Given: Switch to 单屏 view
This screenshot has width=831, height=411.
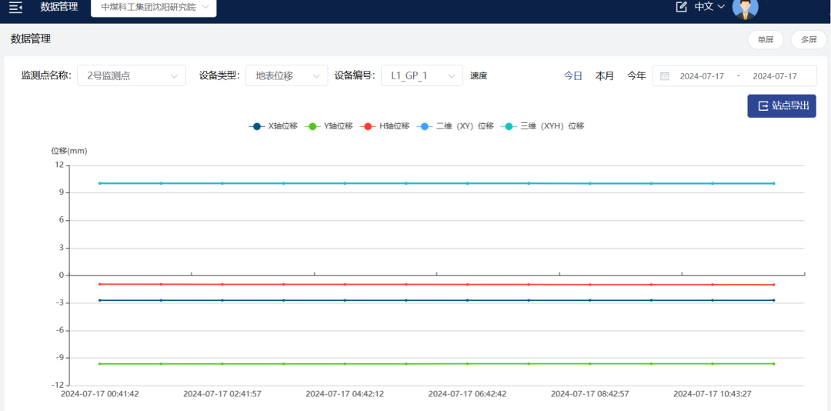Looking at the screenshot, I should pos(766,39).
